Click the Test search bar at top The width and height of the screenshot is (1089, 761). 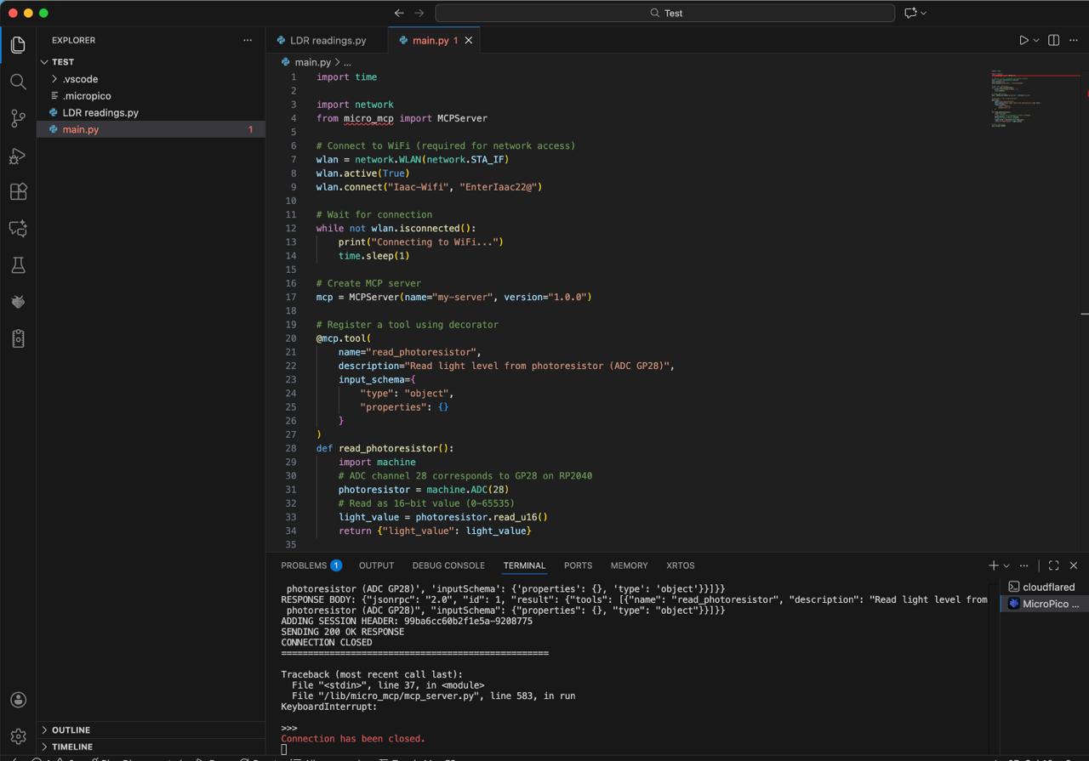(665, 13)
